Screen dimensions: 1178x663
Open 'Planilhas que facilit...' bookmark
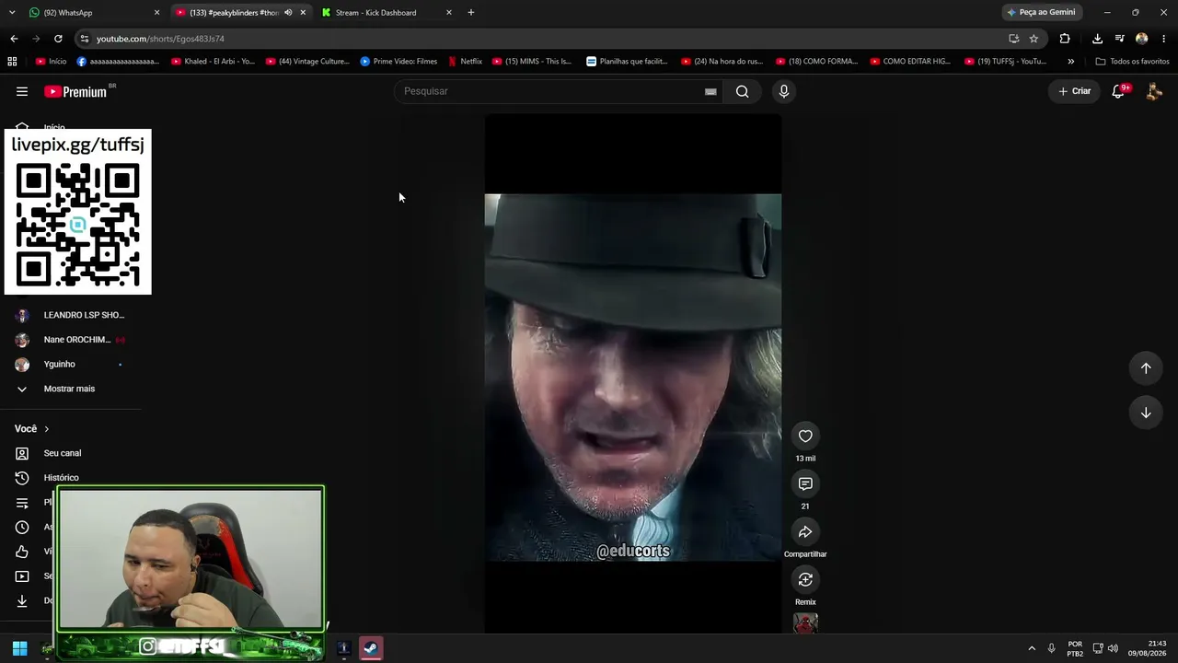(x=627, y=62)
